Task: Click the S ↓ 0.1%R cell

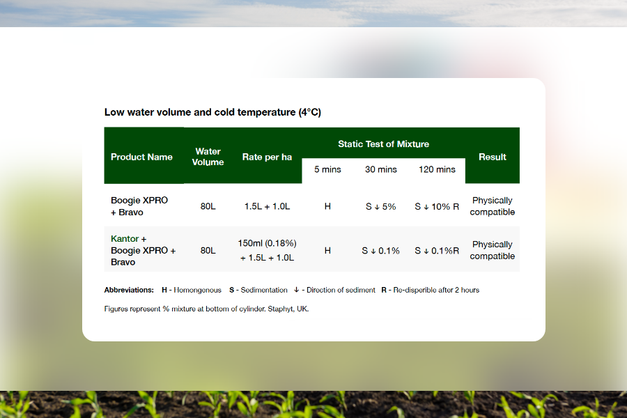Action: point(437,251)
